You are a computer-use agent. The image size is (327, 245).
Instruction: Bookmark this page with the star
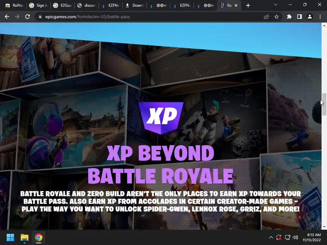tap(277, 17)
